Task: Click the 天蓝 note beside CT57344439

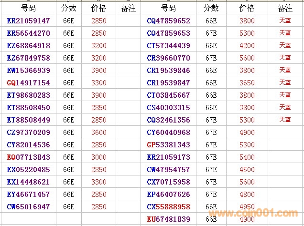Action: 285,45
